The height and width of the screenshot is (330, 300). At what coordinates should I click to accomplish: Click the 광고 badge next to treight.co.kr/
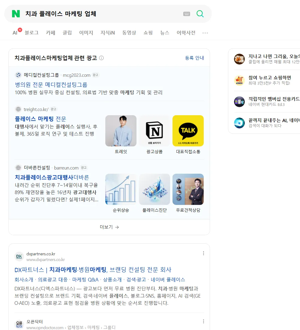pyautogui.click(x=53, y=109)
